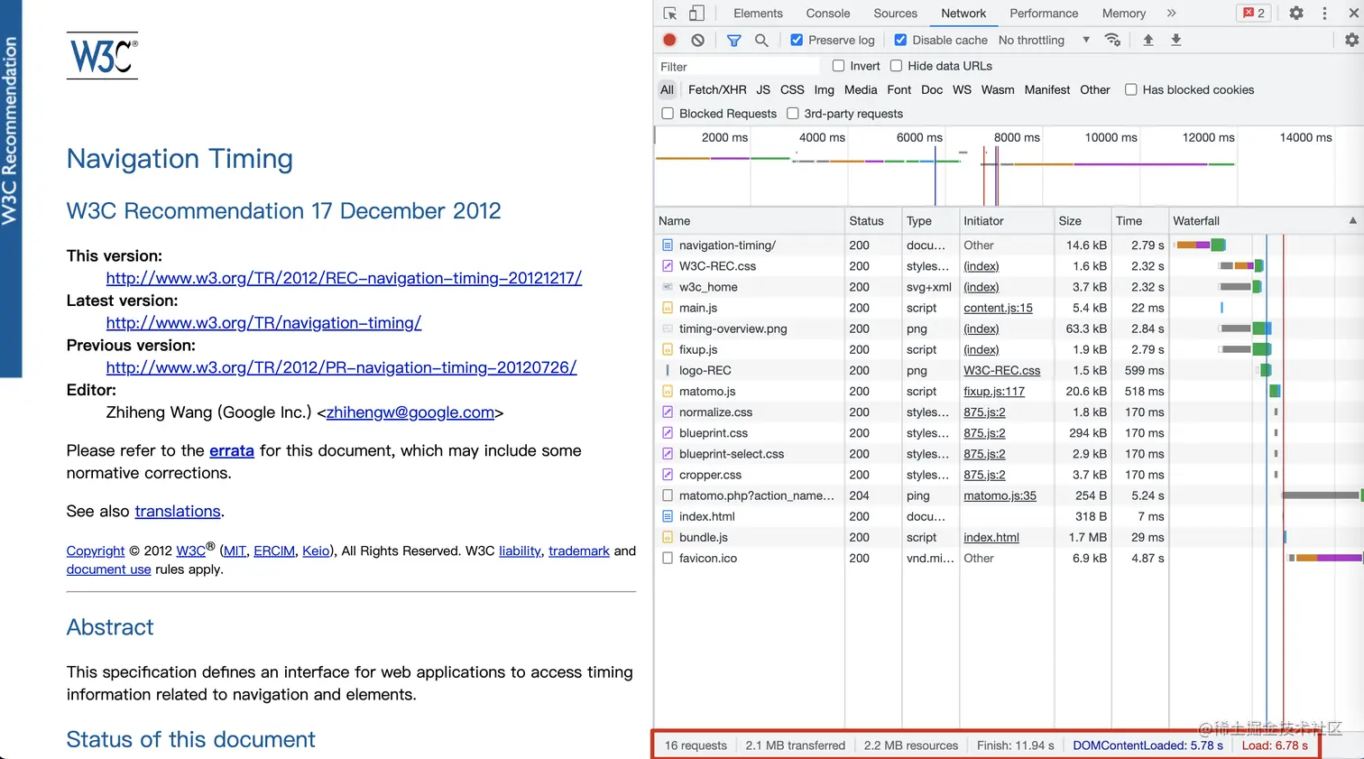Open matomo.js:35 initiator link
Viewport: 1364px width, 759px height.
(1000, 495)
